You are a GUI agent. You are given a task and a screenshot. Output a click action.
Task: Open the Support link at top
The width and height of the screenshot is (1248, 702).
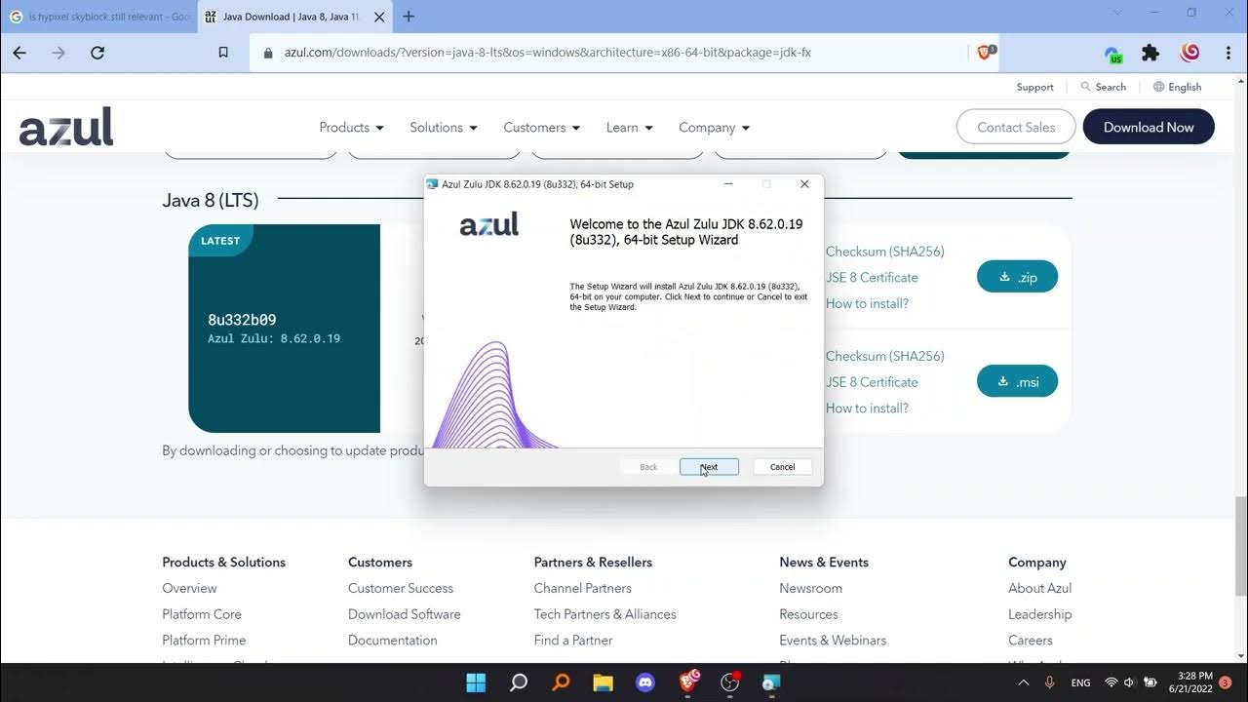click(1034, 87)
